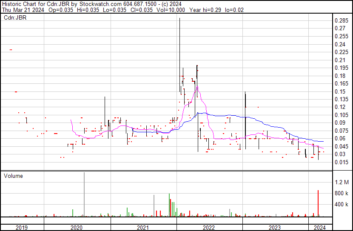The image size is (353, 231).
Task: Click the tallest red 2024 volume bar
Action: 318,203
